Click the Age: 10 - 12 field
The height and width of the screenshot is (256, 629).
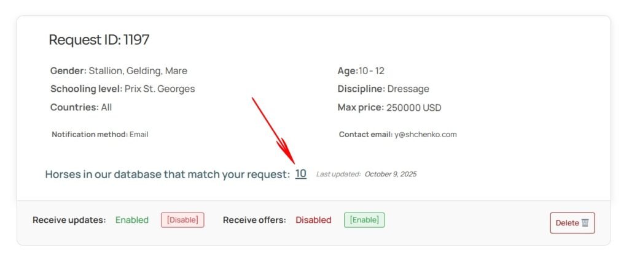361,71
